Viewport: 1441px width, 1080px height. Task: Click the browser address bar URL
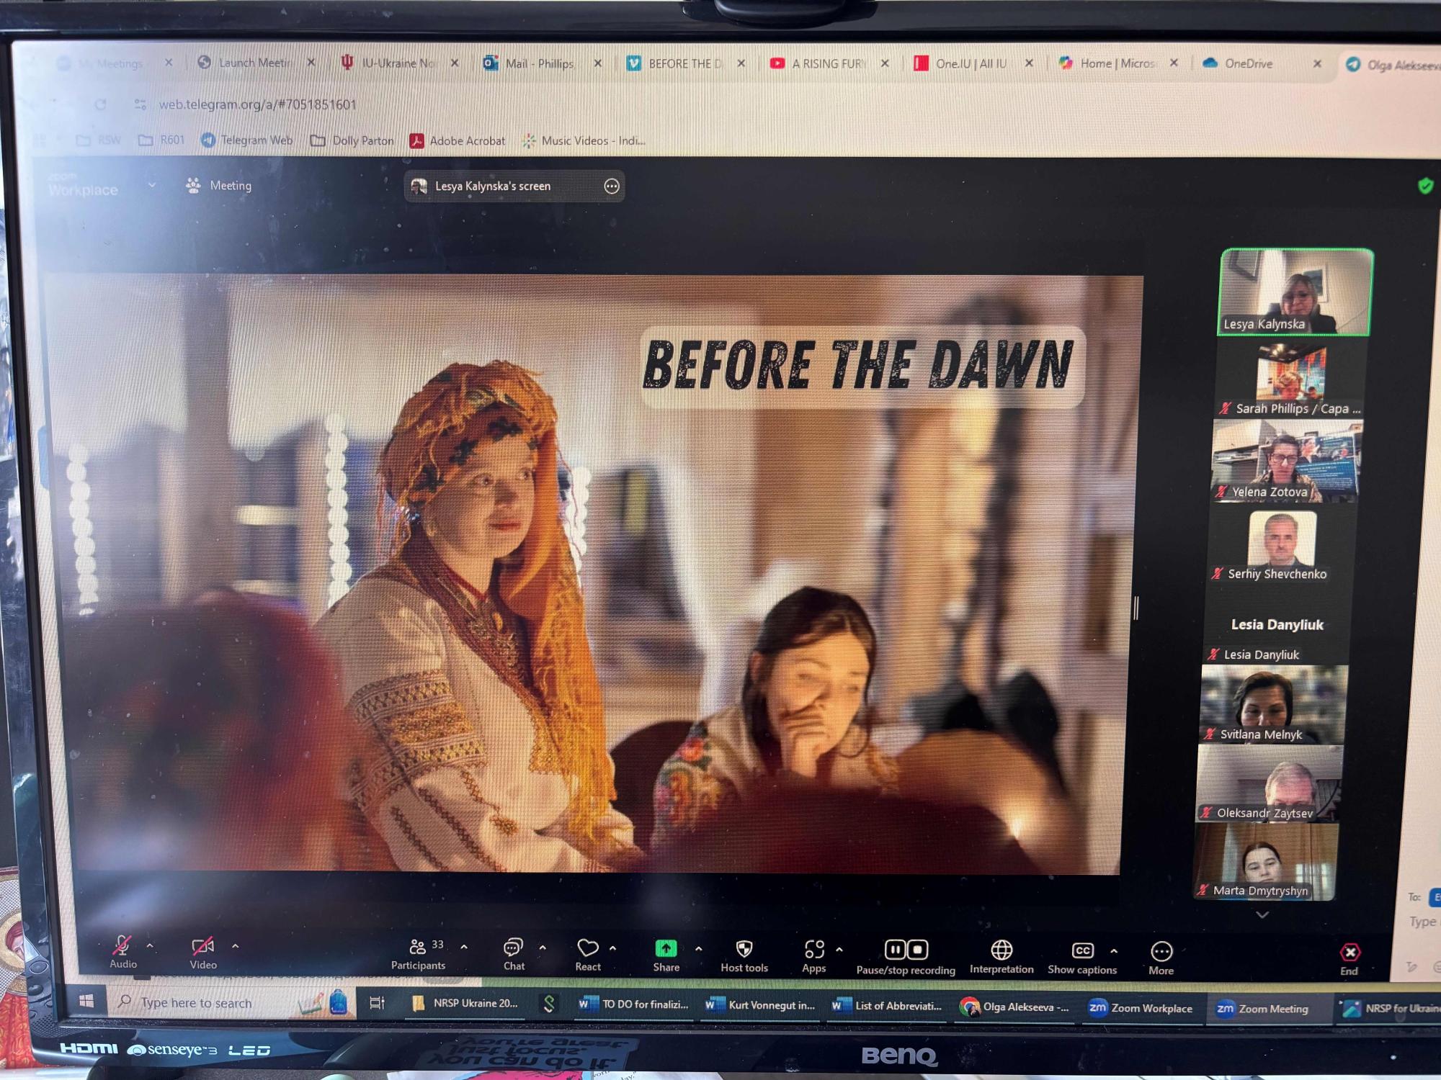click(257, 104)
